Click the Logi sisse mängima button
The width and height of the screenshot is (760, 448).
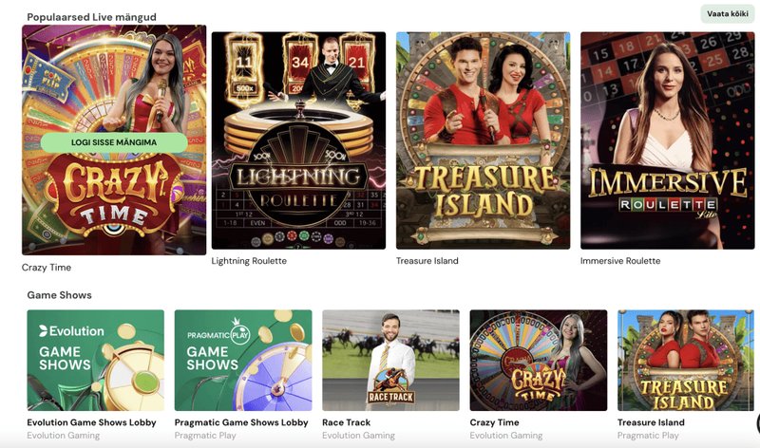(114, 142)
